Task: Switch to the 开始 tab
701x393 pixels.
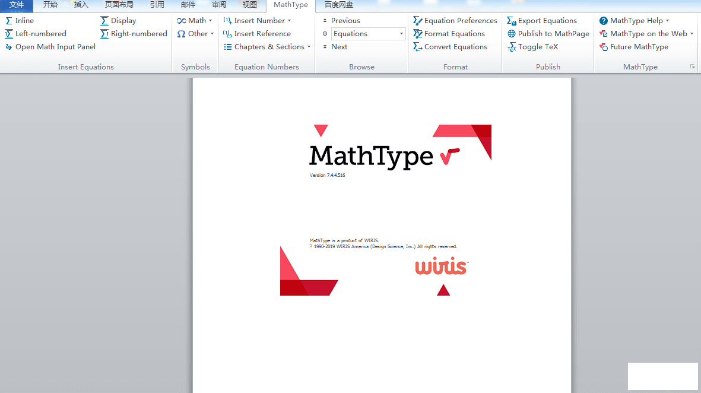Action: [x=50, y=5]
